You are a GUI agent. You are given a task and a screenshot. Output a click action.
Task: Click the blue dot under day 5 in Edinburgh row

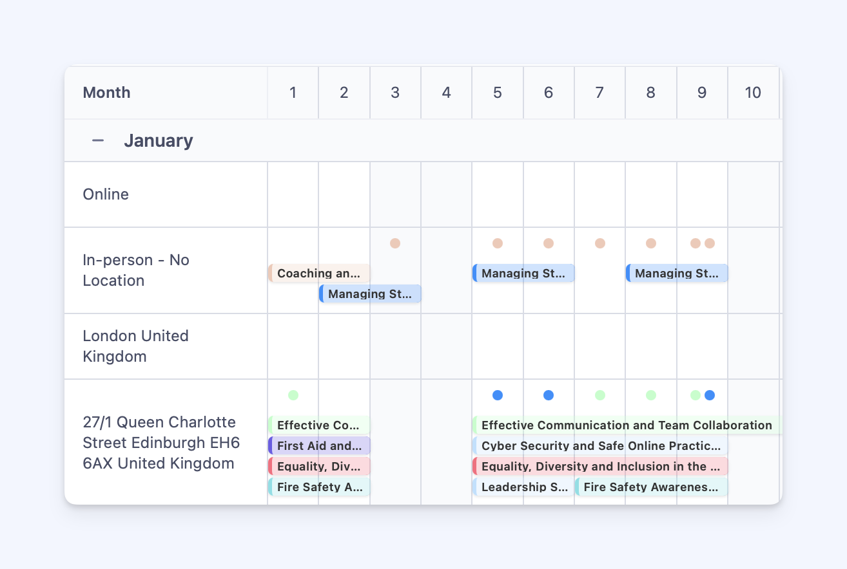pos(498,395)
